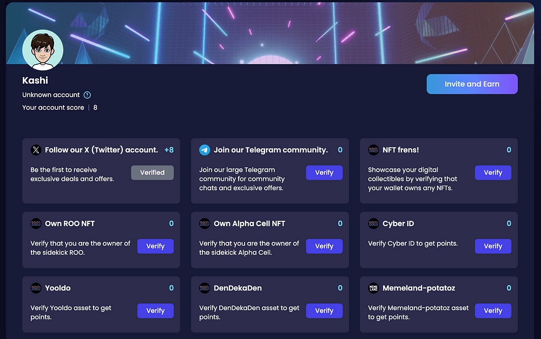The image size is (541, 339).
Task: Click the help icon beside Unknown account
Action: click(87, 95)
